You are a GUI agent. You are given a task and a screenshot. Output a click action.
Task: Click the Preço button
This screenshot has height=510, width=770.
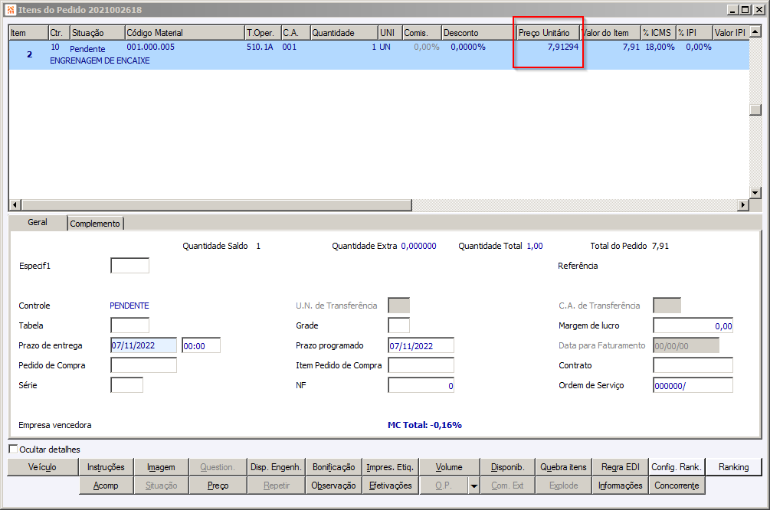pyautogui.click(x=218, y=485)
